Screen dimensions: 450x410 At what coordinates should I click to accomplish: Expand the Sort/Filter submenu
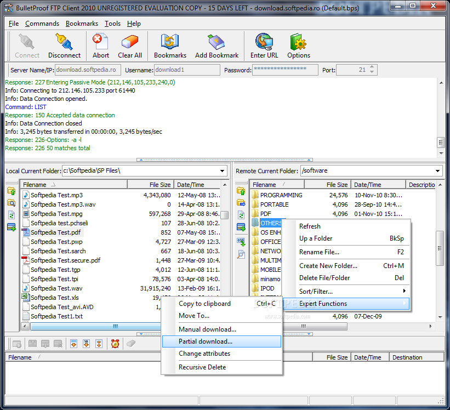[353, 292]
